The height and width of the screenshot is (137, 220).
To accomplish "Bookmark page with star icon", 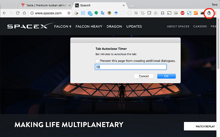I will pyautogui.click(x=69, y=13).
